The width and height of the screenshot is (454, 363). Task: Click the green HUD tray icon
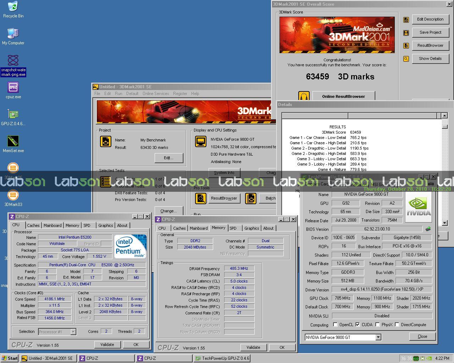coord(416,358)
